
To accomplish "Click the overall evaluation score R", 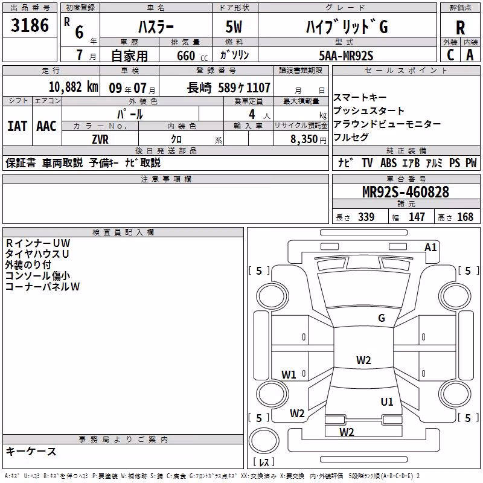I will pyautogui.click(x=460, y=27).
